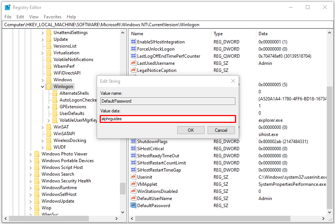The height and width of the screenshot is (224, 335).
Task: Cancel the Edit String dialog
Action: (x=221, y=130)
